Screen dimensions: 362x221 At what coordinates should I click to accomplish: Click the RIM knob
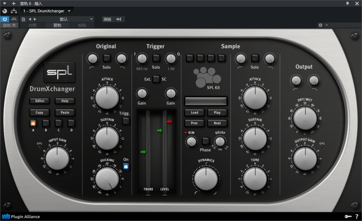[191, 142]
